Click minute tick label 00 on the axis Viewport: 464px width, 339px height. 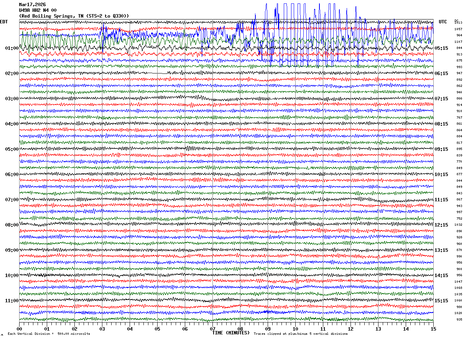[19, 329]
